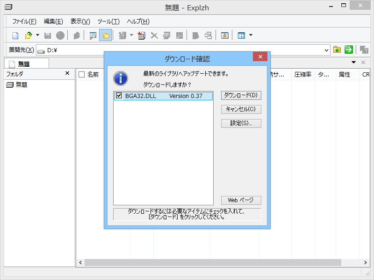Image resolution: width=374 pixels, height=280 pixels.
Task: Open the Web ページ button
Action: coord(241,200)
